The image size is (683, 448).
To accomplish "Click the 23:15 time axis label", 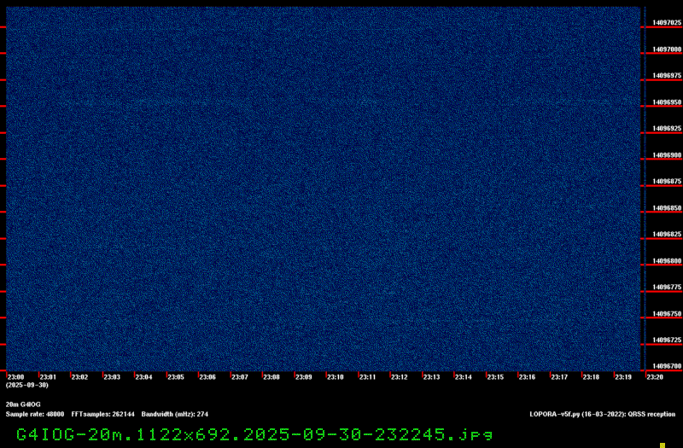I will pos(495,376).
